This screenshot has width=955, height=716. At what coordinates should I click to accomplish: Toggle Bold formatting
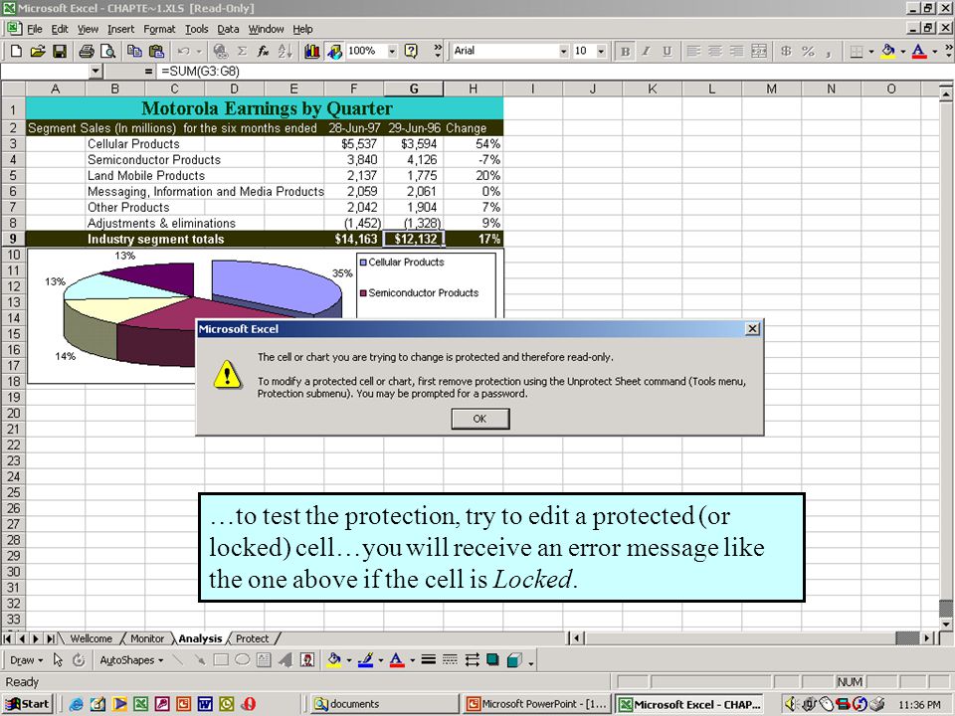tap(625, 51)
